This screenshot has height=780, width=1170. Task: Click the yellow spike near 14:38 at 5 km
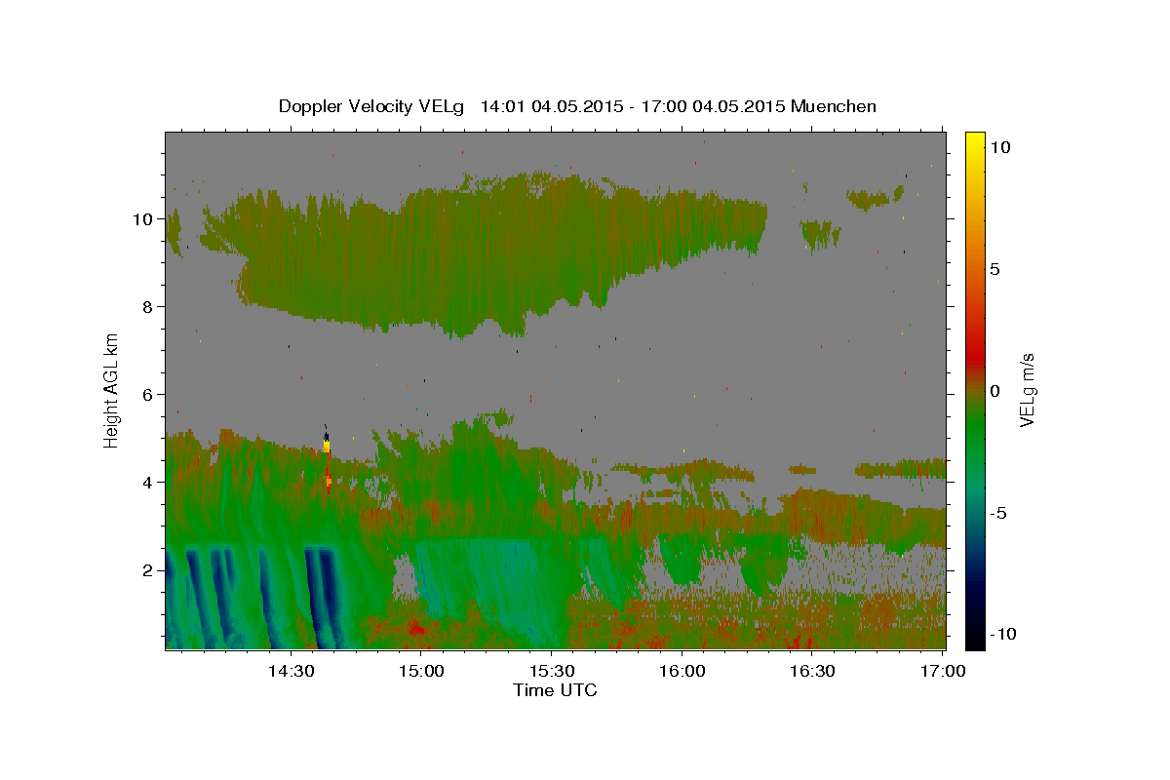[327, 446]
